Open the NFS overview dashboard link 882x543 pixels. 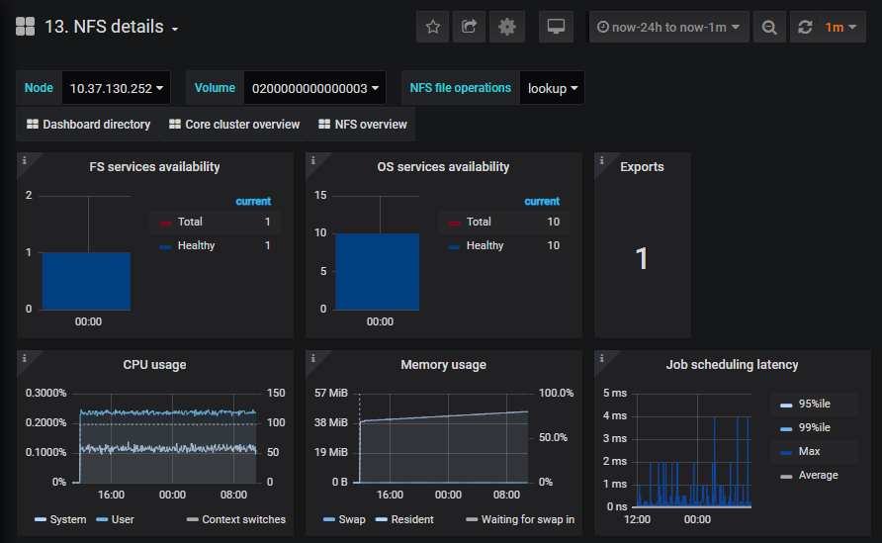point(363,125)
